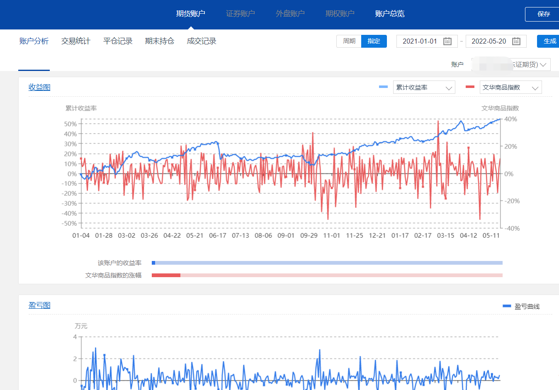This screenshot has height=390, width=559.
Task: Click the 05-11 x-axis date label
Action: 491,235
